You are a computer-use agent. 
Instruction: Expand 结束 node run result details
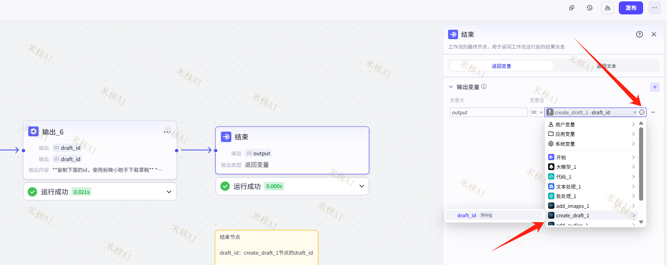point(361,186)
